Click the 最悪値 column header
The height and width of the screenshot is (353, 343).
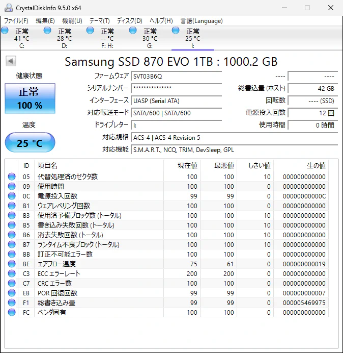(x=218, y=166)
